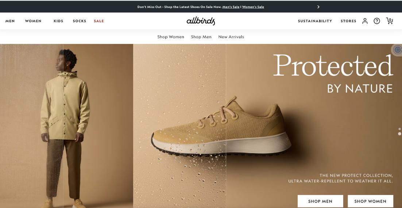Viewport: 402px width, 208px height.
Task: Select the upper carousel slide dot
Action: (x=399, y=129)
